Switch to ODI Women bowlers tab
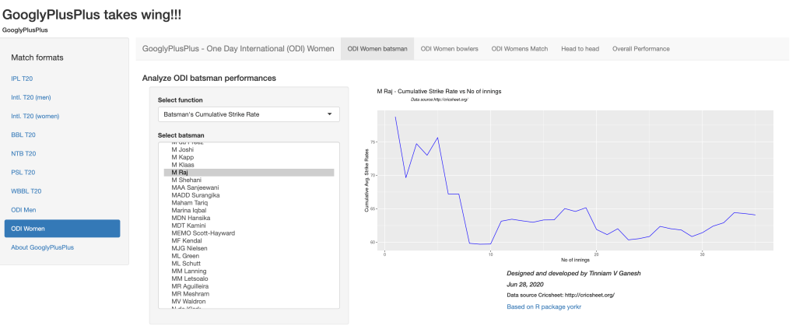This screenshot has height=329, width=796. click(449, 48)
